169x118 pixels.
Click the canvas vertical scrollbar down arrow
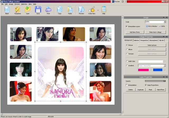click(122, 112)
